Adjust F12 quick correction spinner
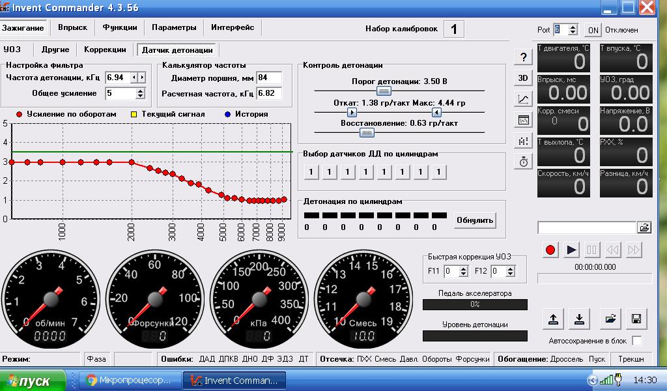The width and height of the screenshot is (667, 391). pos(511,271)
